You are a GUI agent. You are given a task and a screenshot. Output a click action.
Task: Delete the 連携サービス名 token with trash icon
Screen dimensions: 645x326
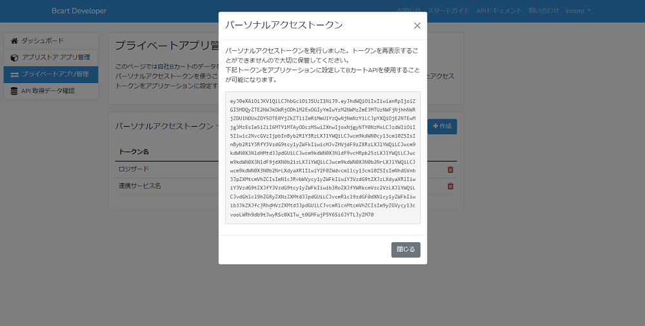pyautogui.click(x=450, y=186)
